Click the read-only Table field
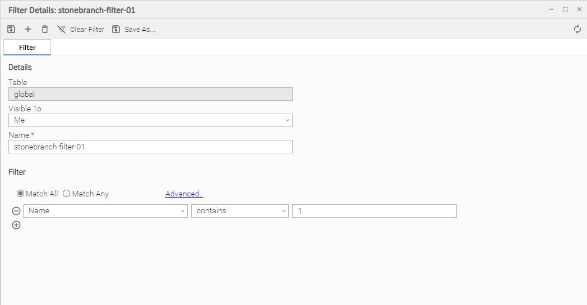587x305 pixels. [x=150, y=94]
